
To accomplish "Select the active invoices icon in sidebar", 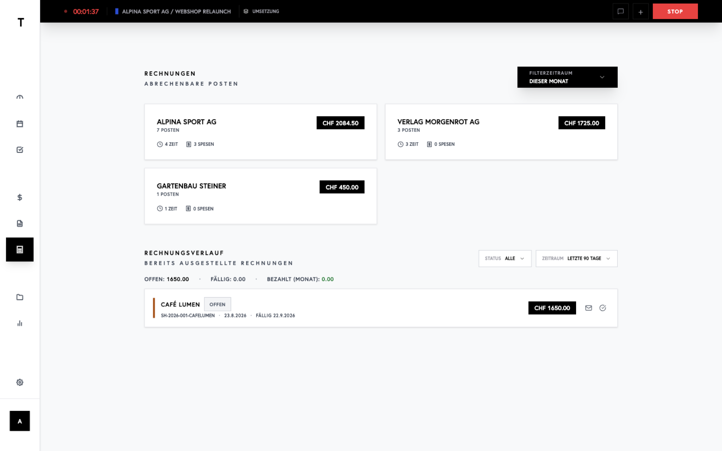I will [20, 249].
